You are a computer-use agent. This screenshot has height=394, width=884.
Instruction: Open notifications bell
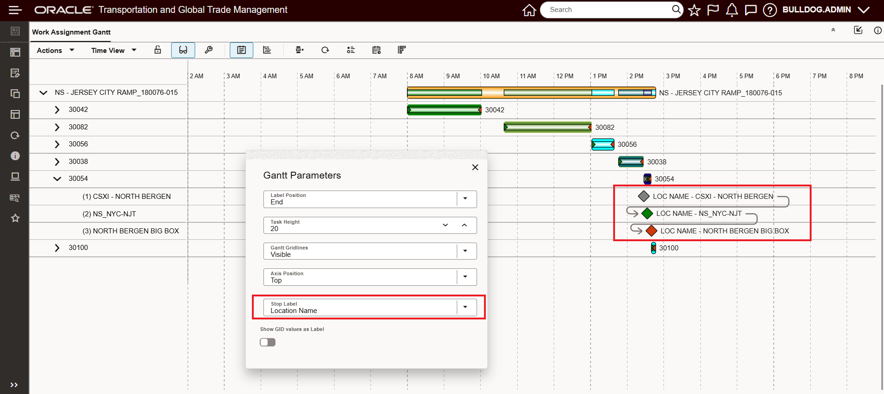coord(732,10)
